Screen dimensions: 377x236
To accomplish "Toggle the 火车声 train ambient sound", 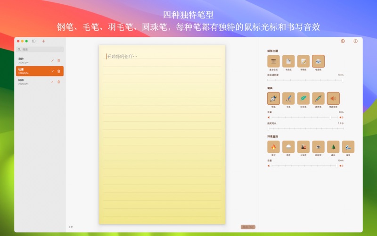I will point(303,147).
